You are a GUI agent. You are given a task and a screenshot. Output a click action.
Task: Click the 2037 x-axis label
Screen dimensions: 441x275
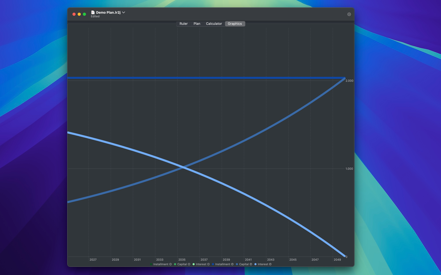pyautogui.click(x=204, y=260)
